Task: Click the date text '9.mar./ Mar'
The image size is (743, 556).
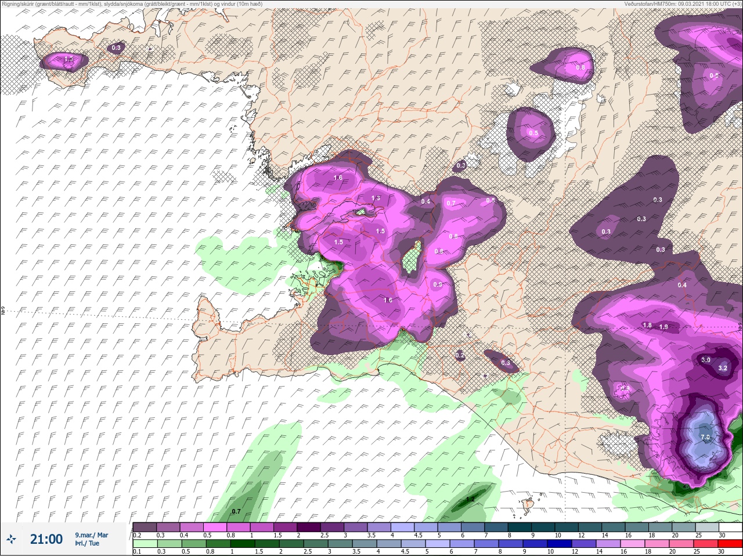Action: click(91, 535)
